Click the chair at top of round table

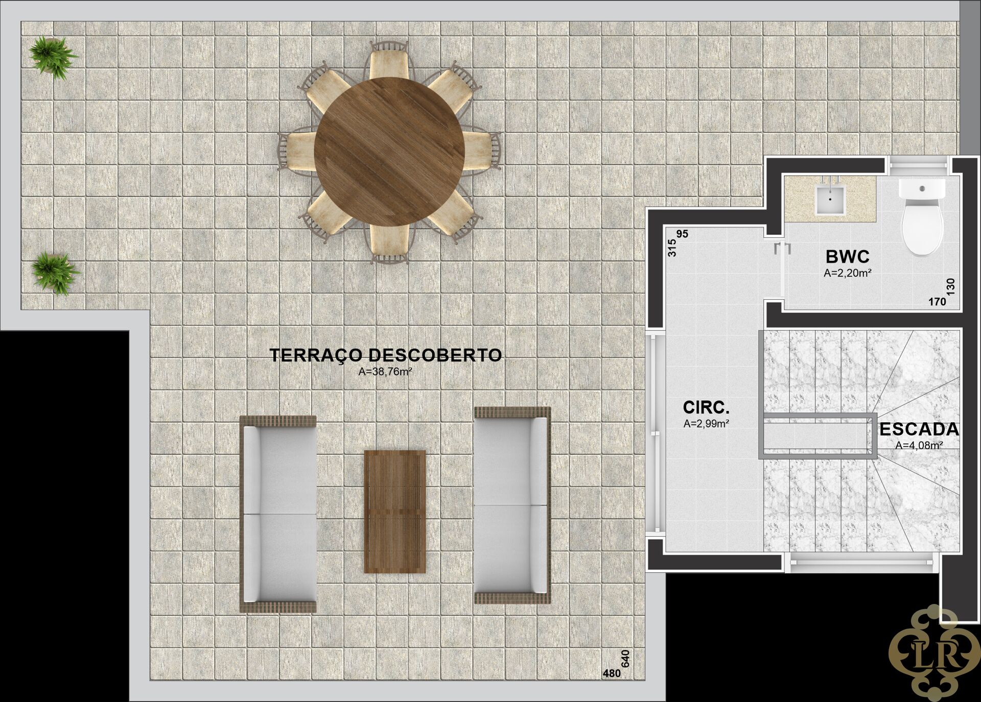[x=389, y=60]
